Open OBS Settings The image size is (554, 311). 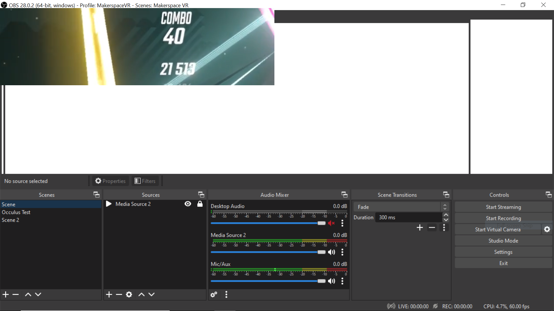click(503, 252)
